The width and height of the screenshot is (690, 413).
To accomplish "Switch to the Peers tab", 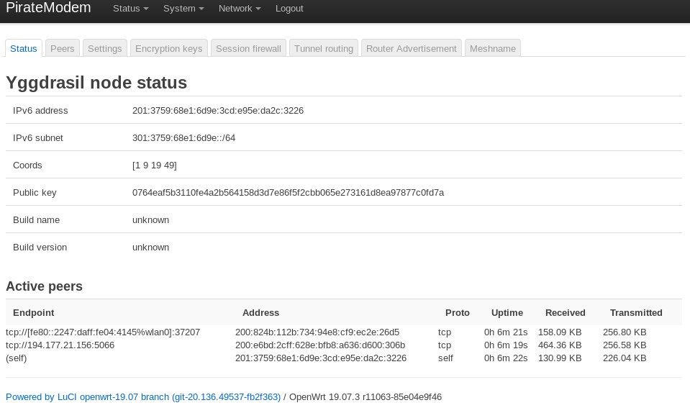I will [62, 48].
